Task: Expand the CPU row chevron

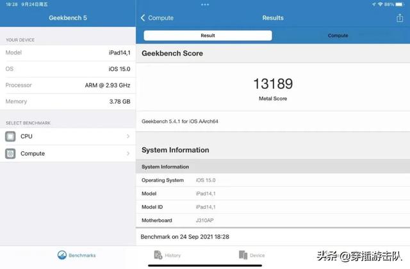Action: pos(128,136)
